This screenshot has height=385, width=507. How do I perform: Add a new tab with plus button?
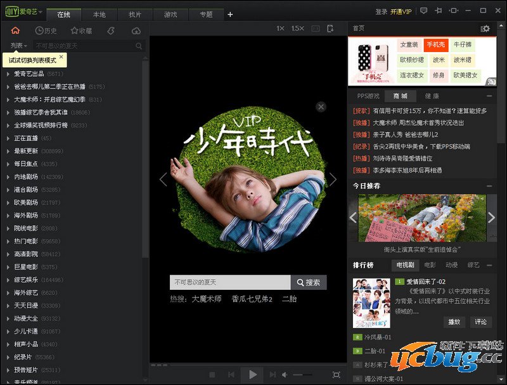pyautogui.click(x=230, y=15)
